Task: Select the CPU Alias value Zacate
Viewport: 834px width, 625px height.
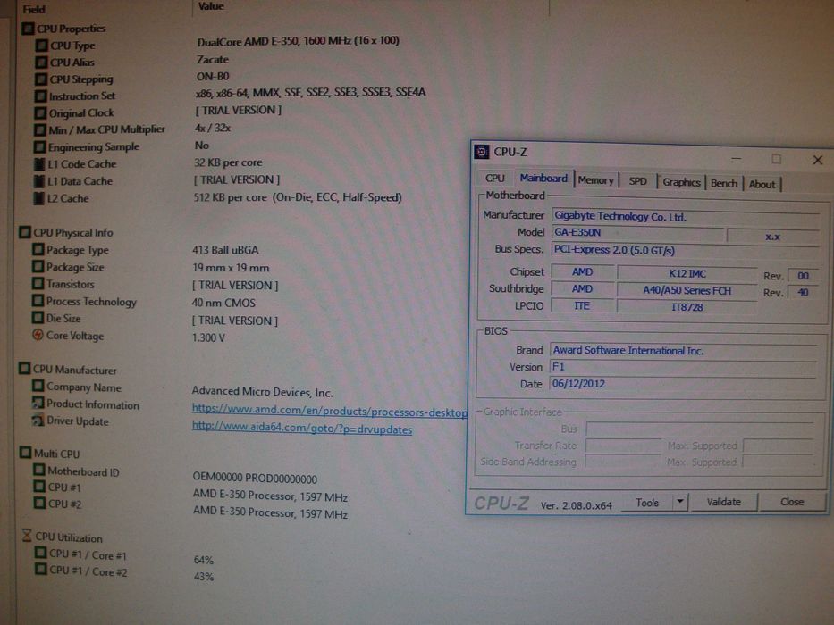Action: click(x=212, y=60)
